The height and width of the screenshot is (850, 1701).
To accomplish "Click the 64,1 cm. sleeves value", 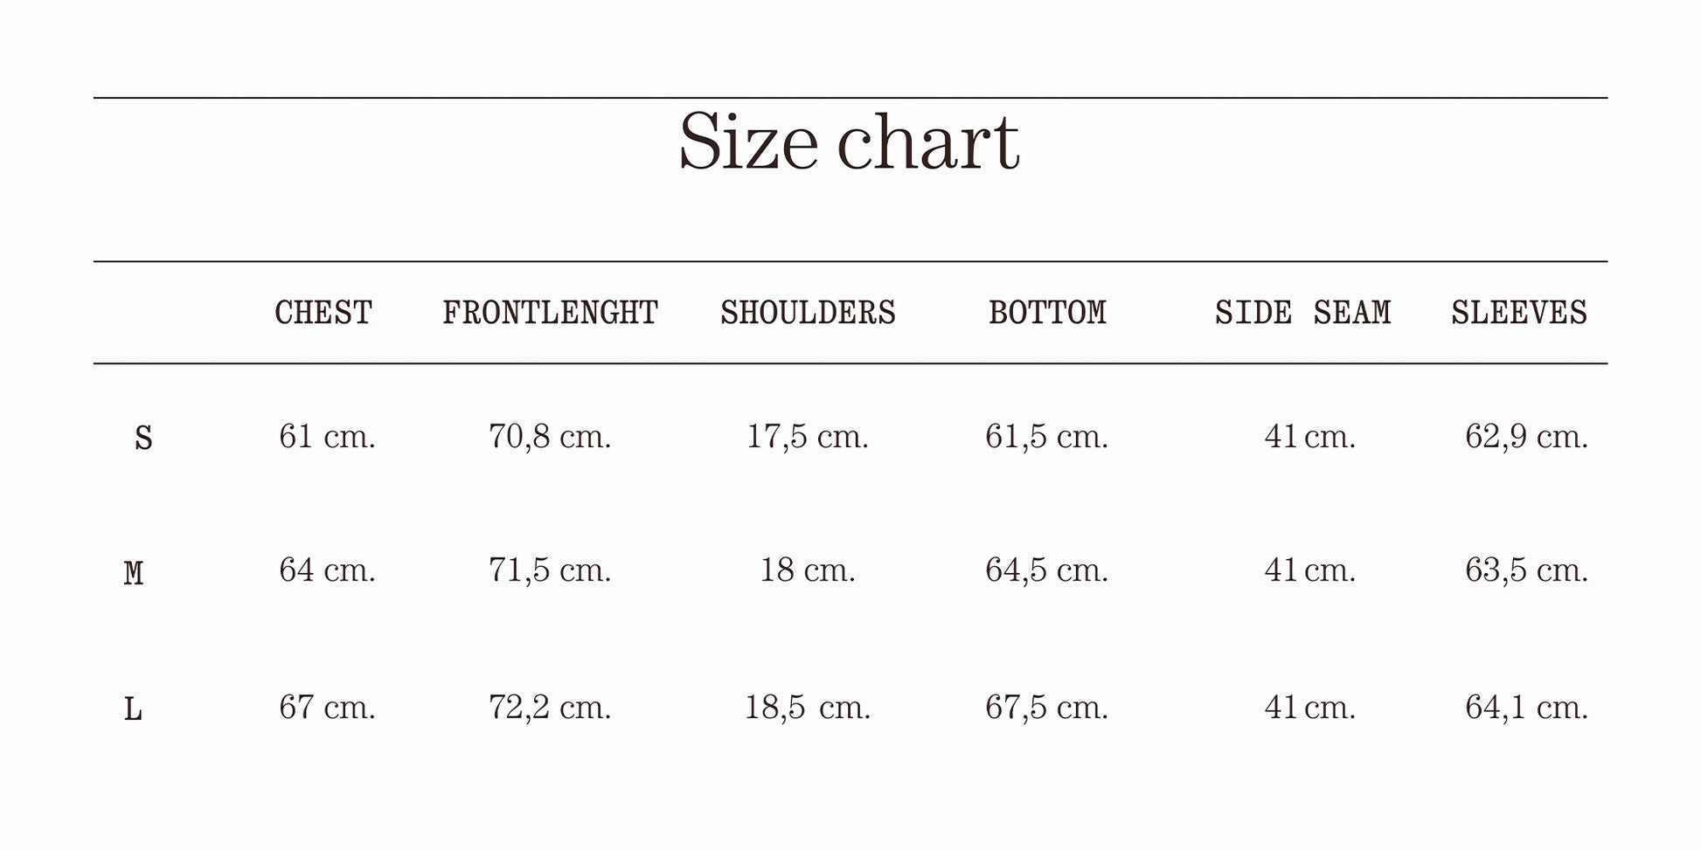I will [x=1526, y=707].
